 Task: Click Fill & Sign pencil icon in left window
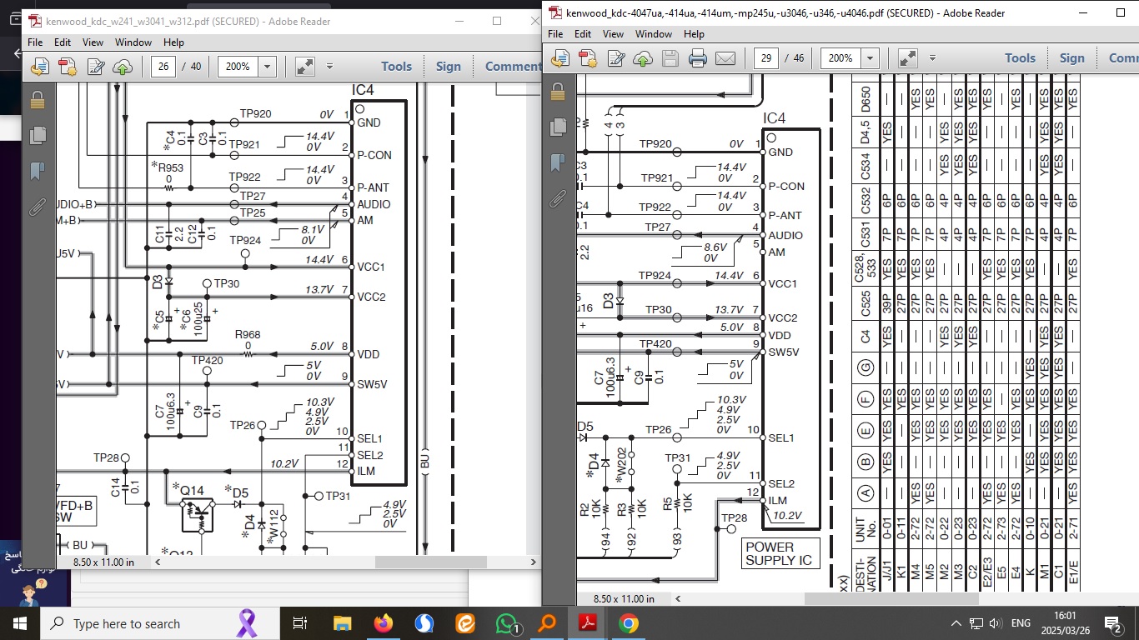click(96, 67)
